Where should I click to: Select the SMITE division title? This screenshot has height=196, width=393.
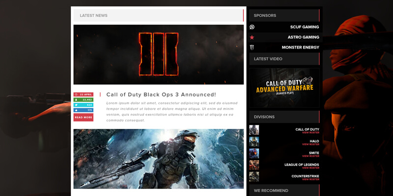[x=314, y=153]
